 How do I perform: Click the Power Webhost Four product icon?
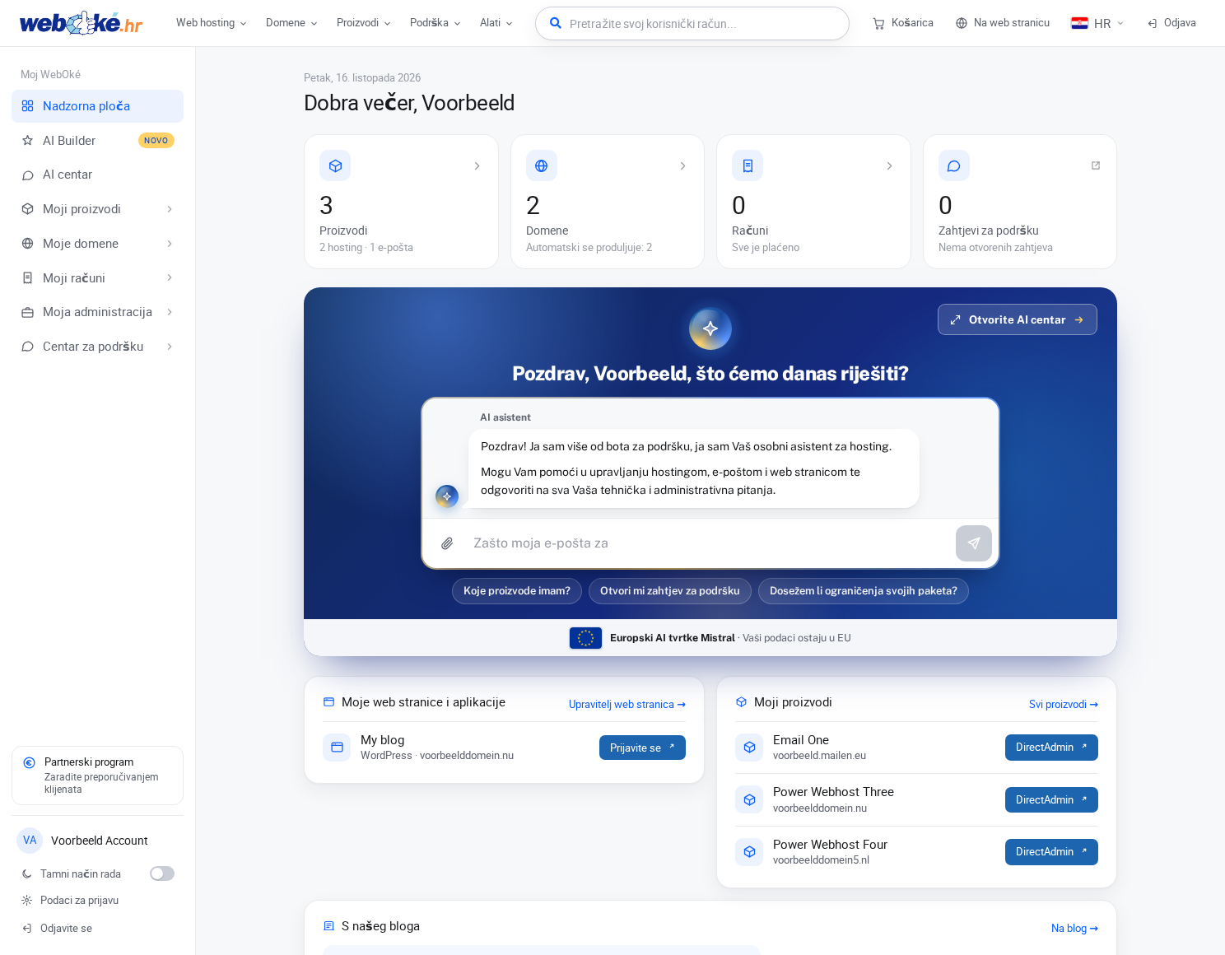749,852
